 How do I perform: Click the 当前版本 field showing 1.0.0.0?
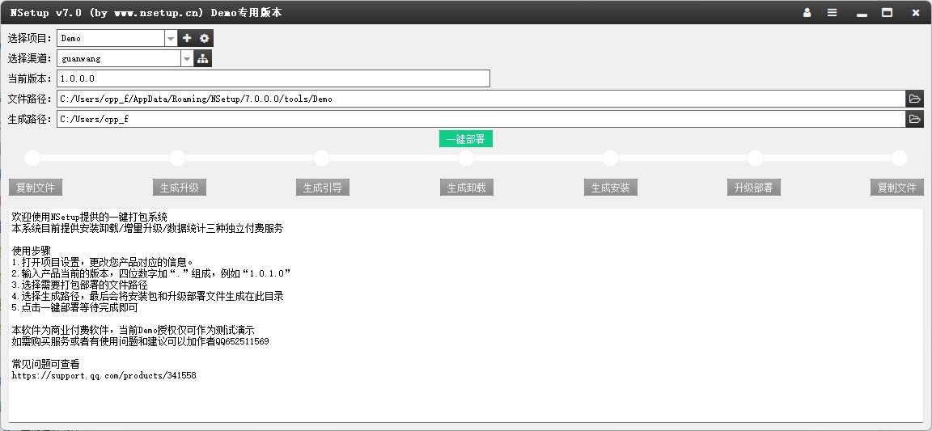(273, 78)
